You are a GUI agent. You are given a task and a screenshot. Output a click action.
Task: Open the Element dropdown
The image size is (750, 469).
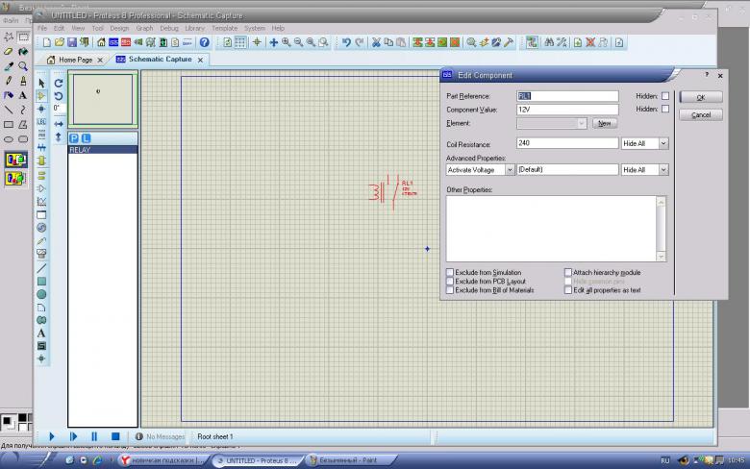click(552, 123)
